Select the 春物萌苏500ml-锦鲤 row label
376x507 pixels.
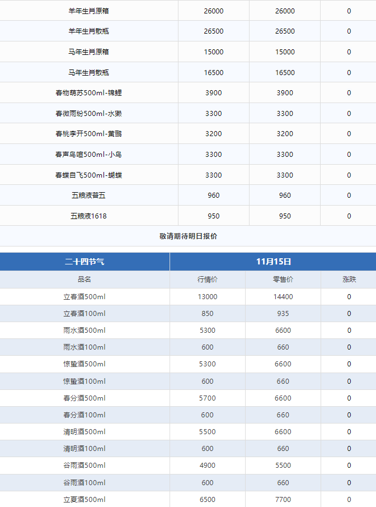click(88, 93)
